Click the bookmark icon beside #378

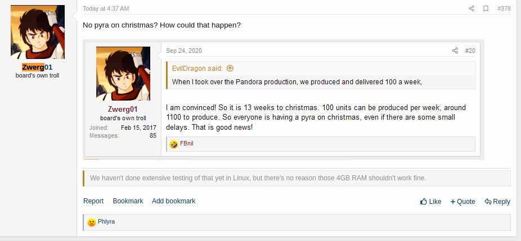(486, 8)
